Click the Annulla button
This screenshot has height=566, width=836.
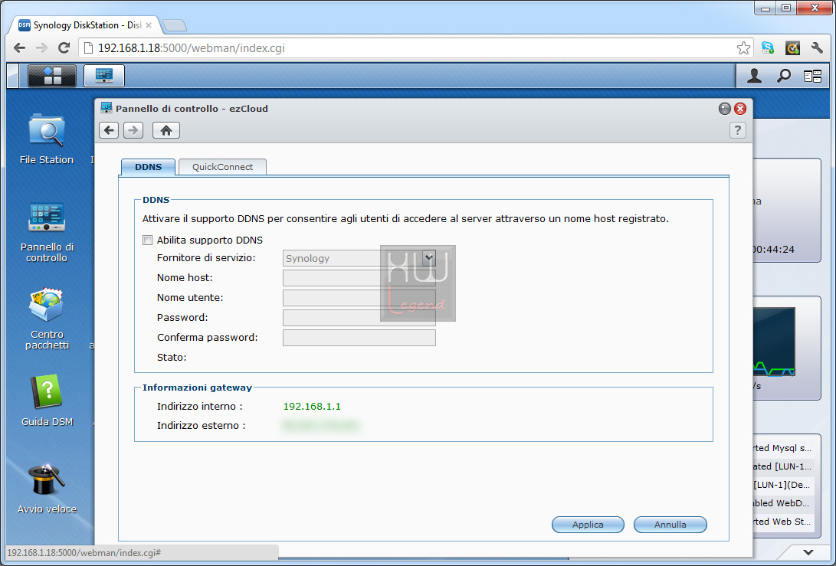pyautogui.click(x=670, y=525)
